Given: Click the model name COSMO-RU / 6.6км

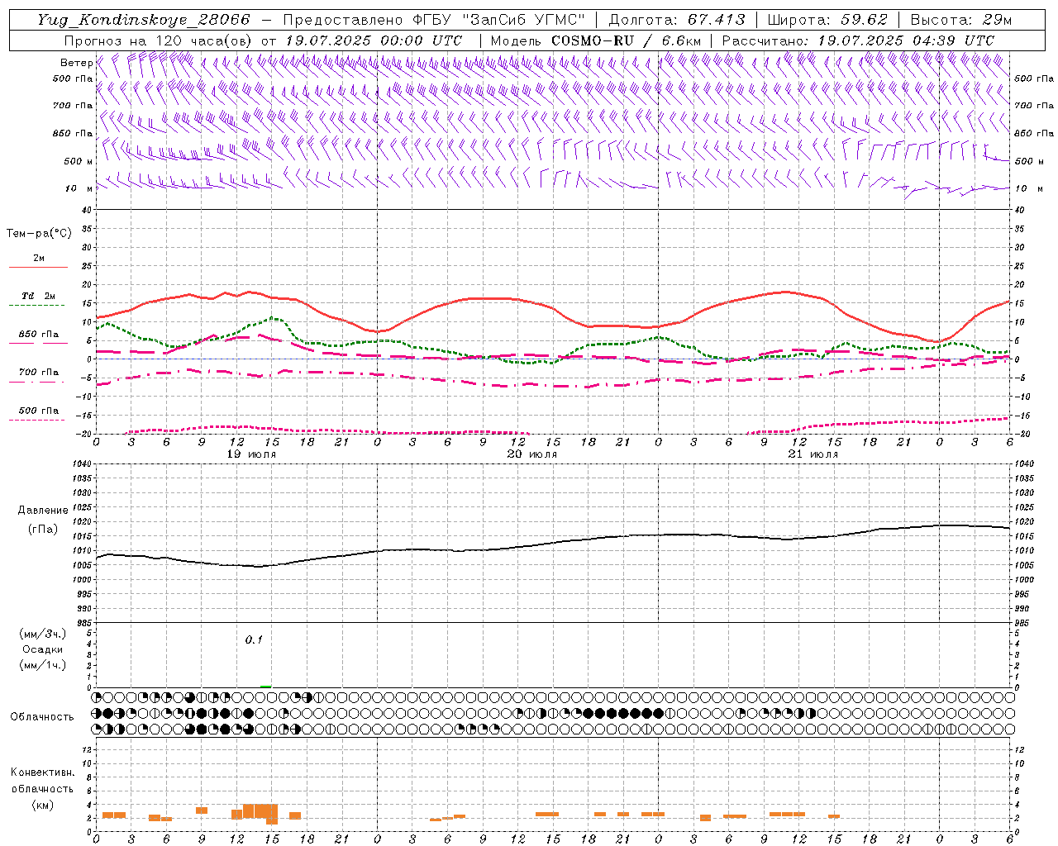Looking at the screenshot, I should pos(626,40).
